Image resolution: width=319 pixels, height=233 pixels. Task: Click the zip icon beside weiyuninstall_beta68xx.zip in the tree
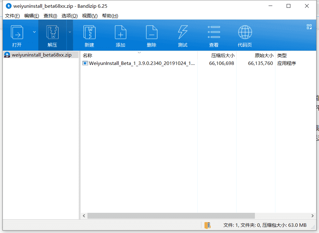7,55
